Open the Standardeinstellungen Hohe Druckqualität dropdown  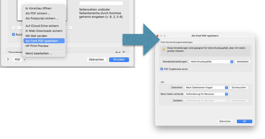click(211, 62)
